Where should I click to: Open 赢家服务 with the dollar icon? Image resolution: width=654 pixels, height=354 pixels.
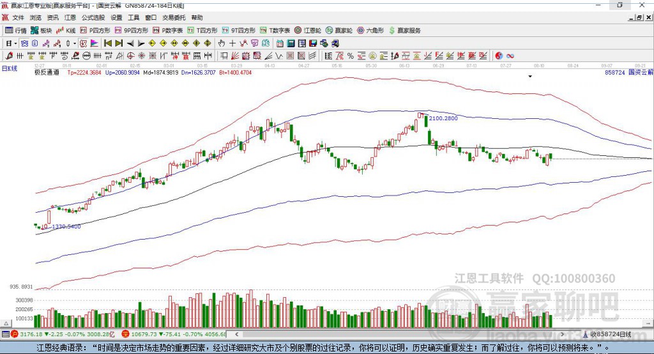point(405,31)
